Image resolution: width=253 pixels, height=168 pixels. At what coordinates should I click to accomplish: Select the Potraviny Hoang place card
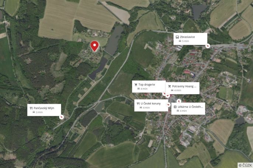pos(183,88)
